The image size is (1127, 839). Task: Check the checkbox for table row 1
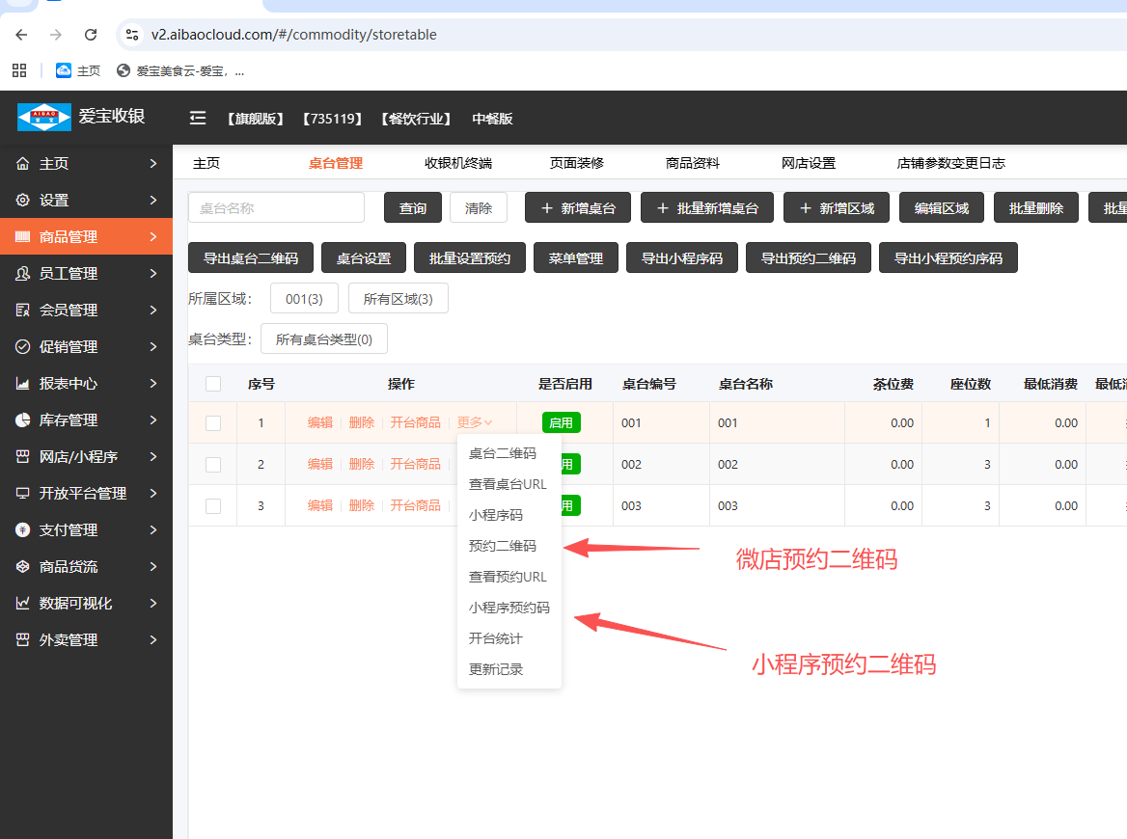213,423
